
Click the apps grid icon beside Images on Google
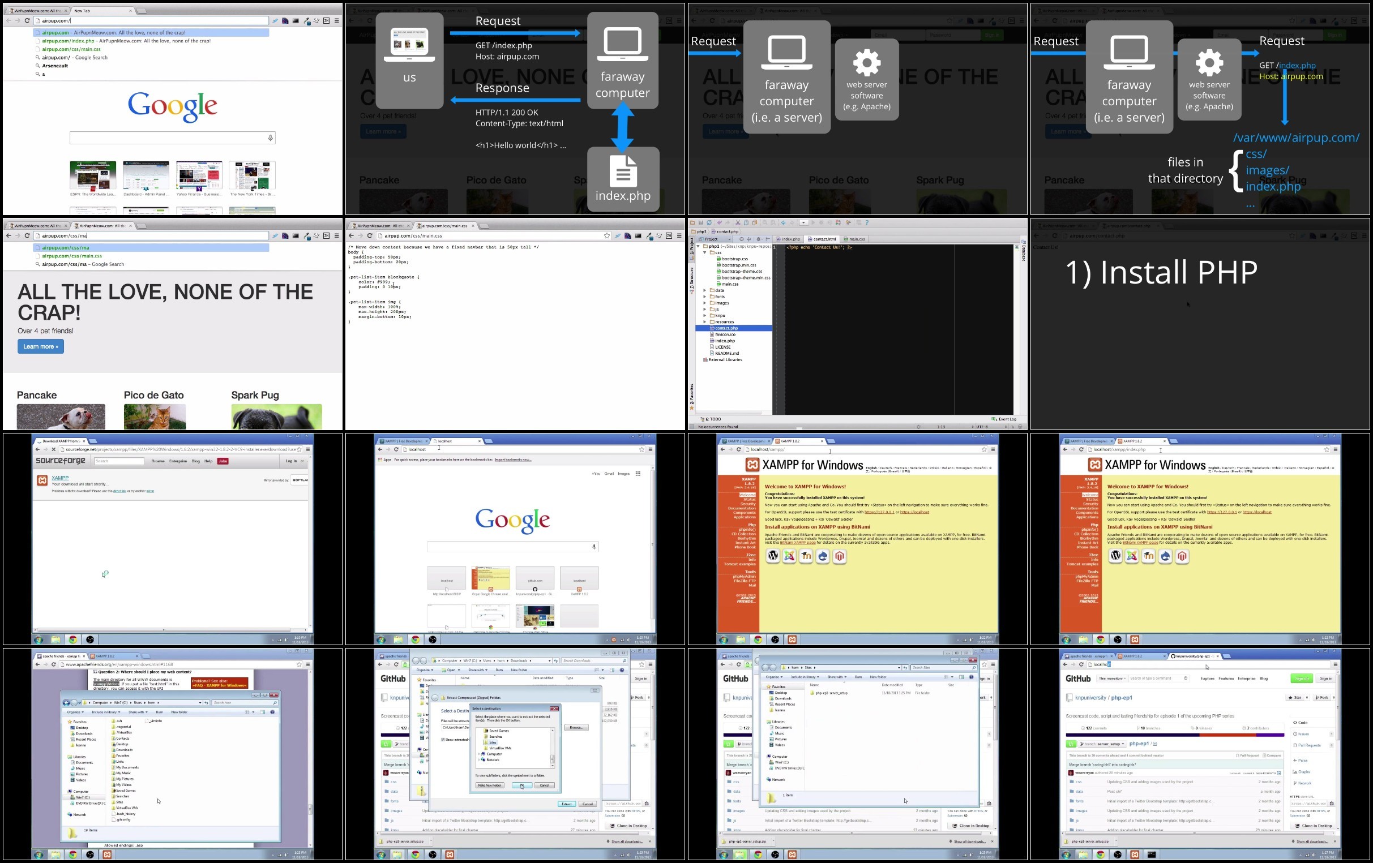[638, 473]
